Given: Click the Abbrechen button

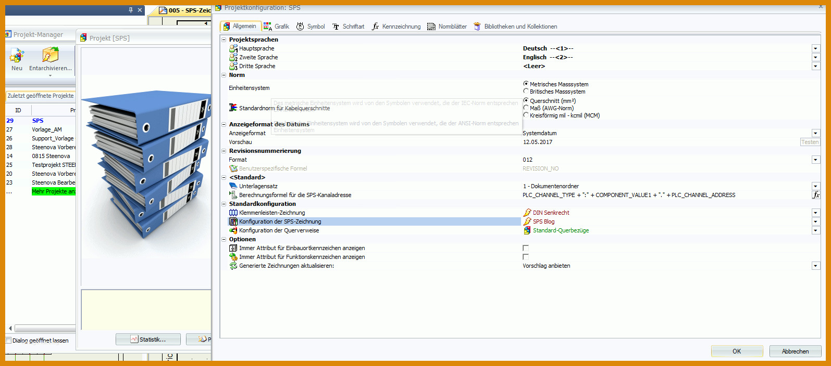Looking at the screenshot, I should tap(795, 351).
